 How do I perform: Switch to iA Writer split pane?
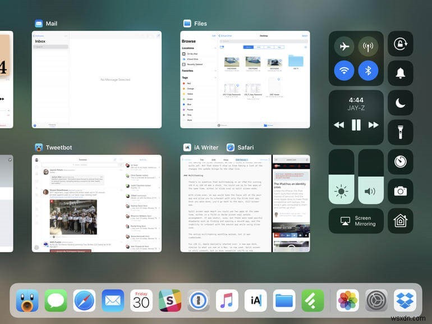point(226,203)
